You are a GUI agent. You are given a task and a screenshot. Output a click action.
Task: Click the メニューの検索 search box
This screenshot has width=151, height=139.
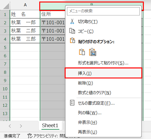tap(103, 11)
